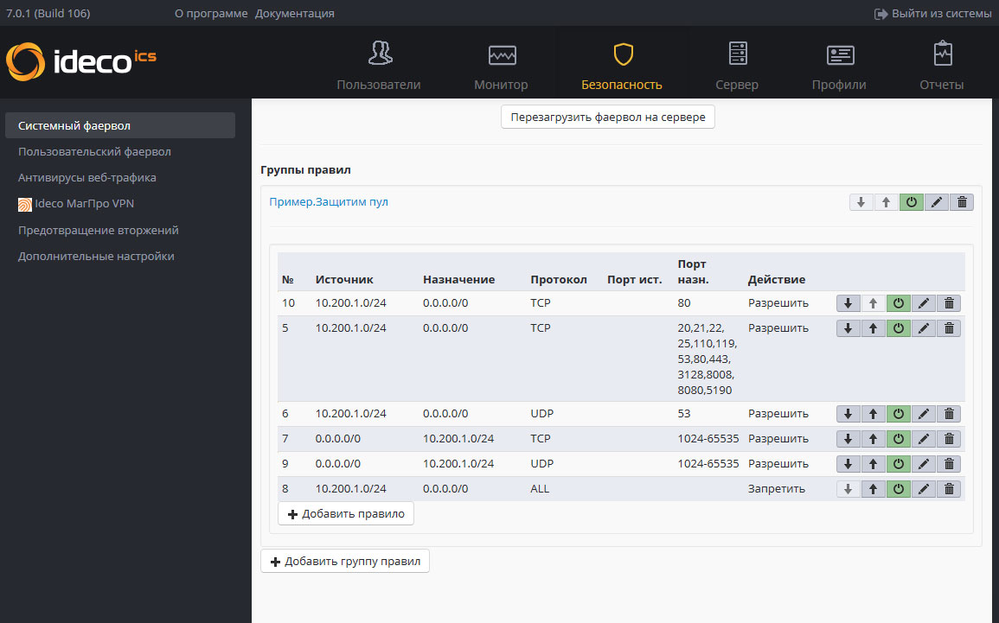Screen dimensions: 999x623
Task: Edit the Запретить rule 8
Action: pyautogui.click(x=924, y=489)
